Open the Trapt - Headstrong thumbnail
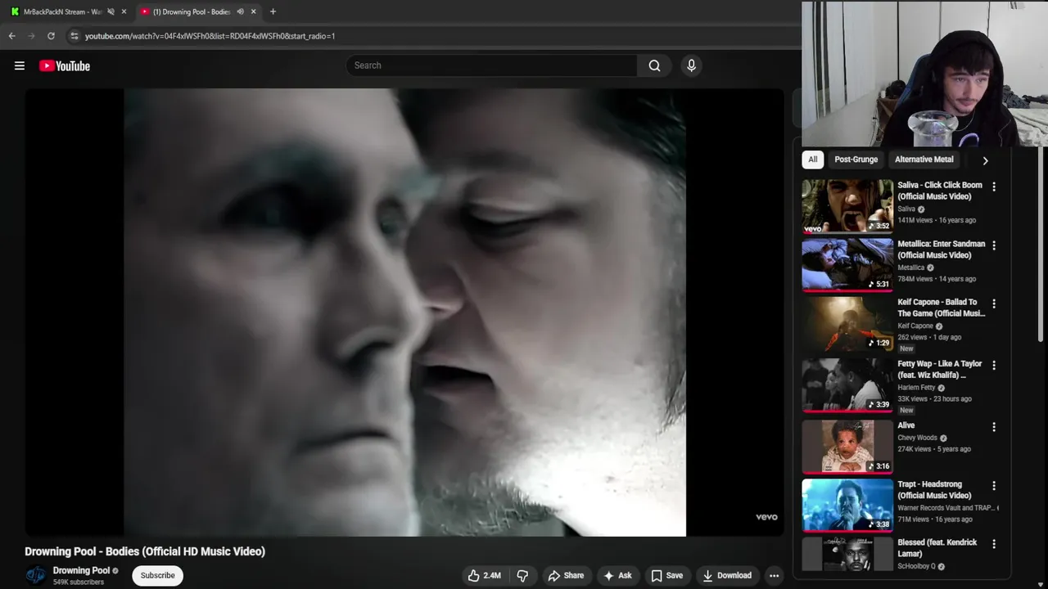The width and height of the screenshot is (1048, 589). coord(847,506)
